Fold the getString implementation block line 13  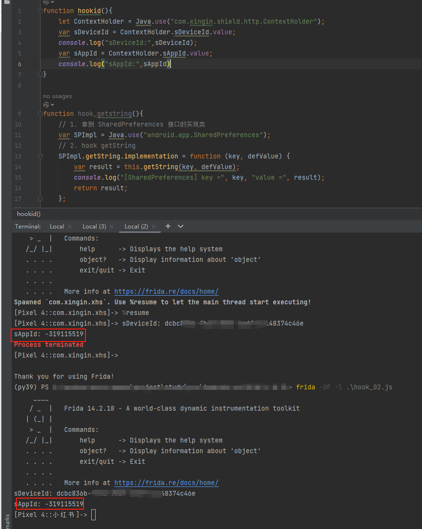[x=40, y=156]
